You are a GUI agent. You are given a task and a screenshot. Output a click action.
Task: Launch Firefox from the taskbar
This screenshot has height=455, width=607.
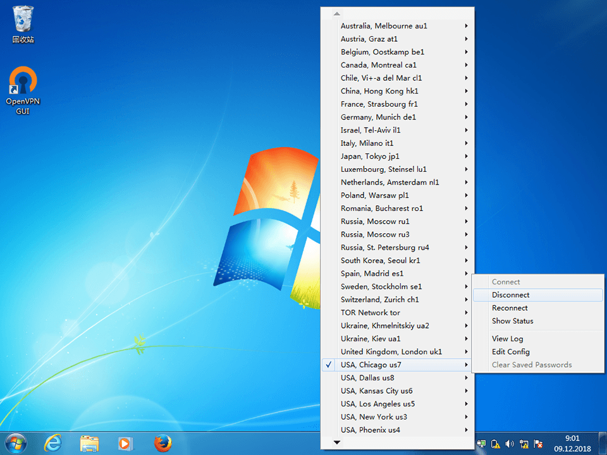click(x=162, y=443)
